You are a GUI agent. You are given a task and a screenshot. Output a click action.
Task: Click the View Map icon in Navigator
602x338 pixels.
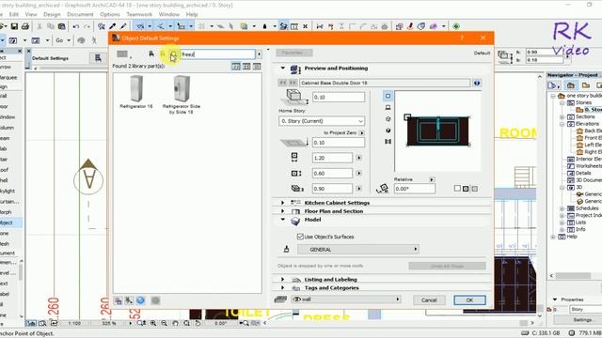(585, 85)
